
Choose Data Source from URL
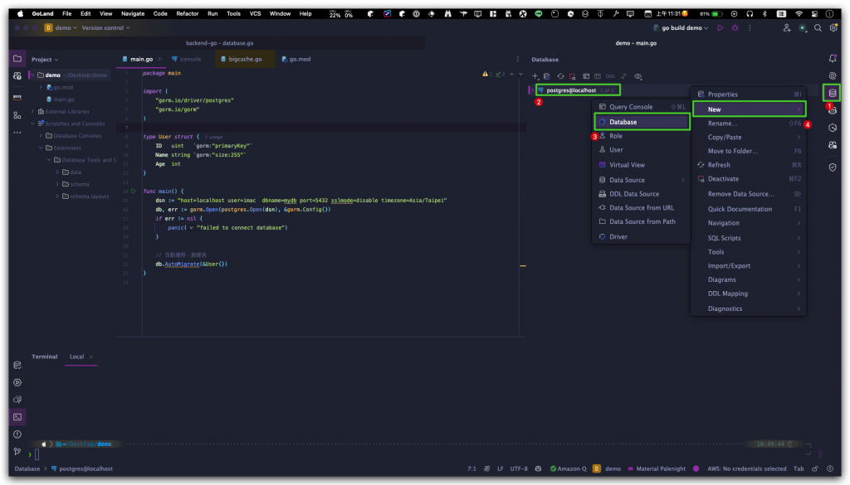[x=642, y=207]
